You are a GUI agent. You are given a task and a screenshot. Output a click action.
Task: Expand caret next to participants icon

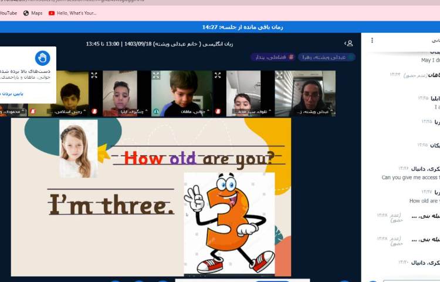pyautogui.click(x=344, y=43)
